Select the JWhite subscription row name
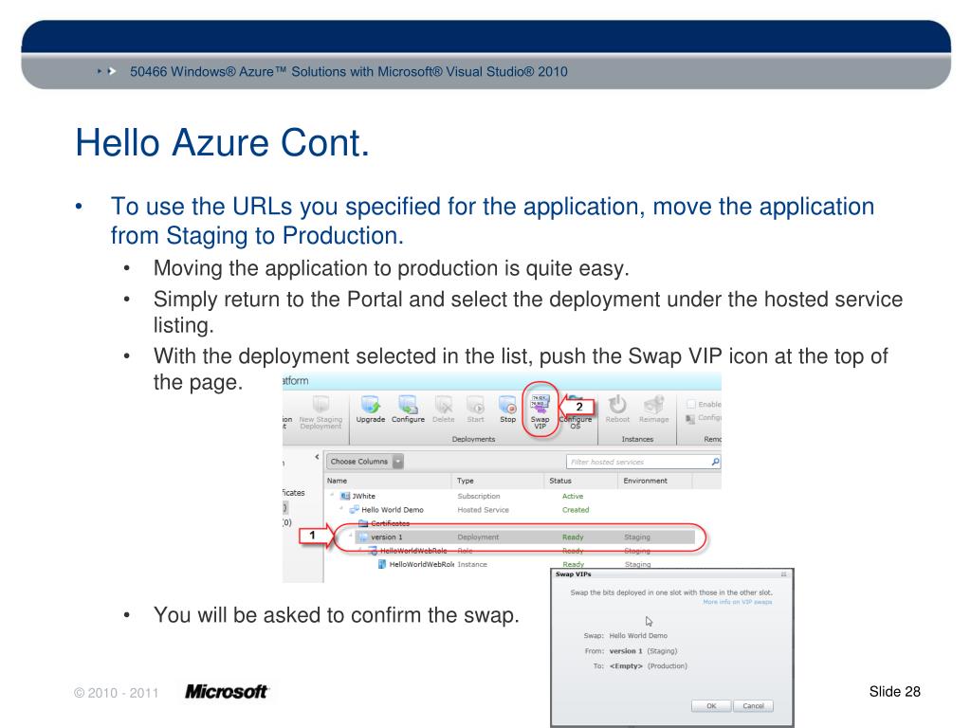 [x=363, y=496]
